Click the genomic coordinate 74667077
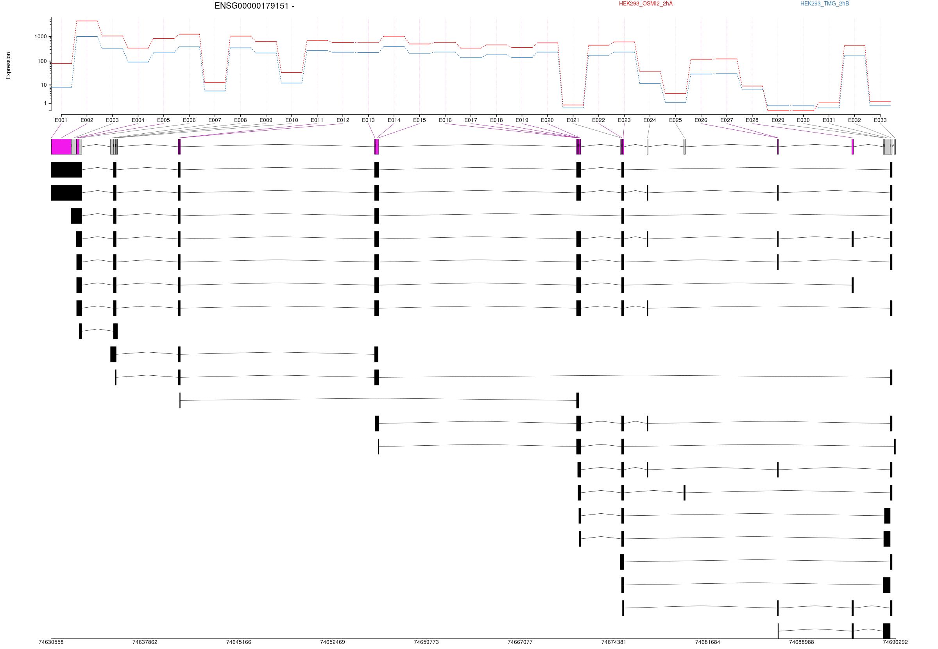Viewport: 938px width, 649px height. click(520, 642)
